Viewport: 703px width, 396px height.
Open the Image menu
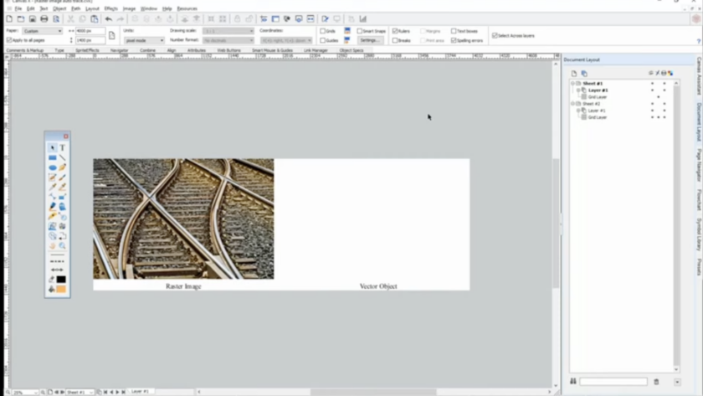point(129,8)
